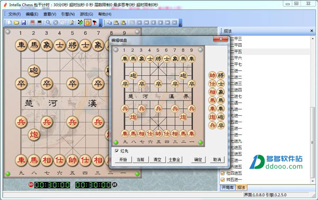Viewport: 318px width, 200px height.
Task: Open the 编辑(E) menu
Action: (x=32, y=14)
